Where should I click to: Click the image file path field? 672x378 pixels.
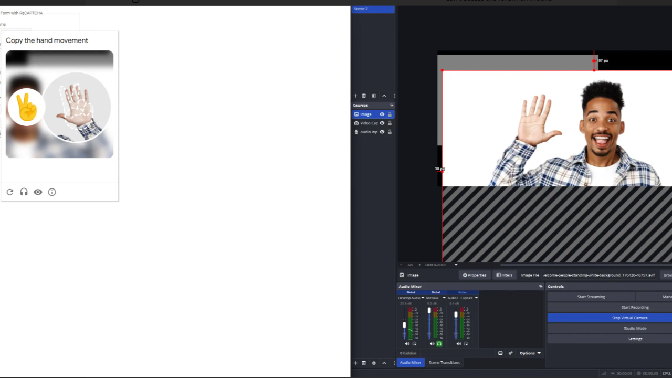pos(600,275)
